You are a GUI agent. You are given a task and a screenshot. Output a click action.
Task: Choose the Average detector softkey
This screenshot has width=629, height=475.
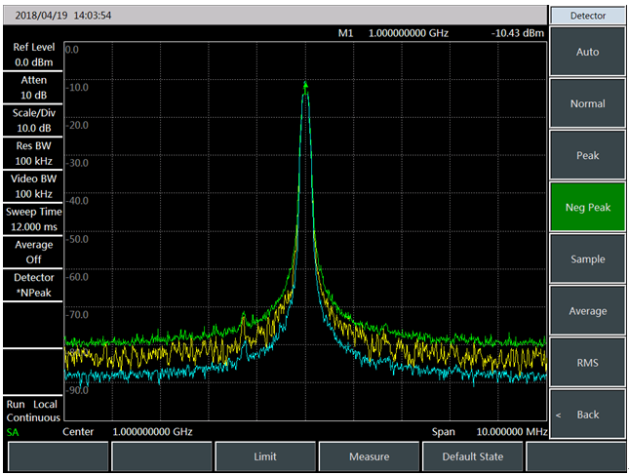coord(587,311)
